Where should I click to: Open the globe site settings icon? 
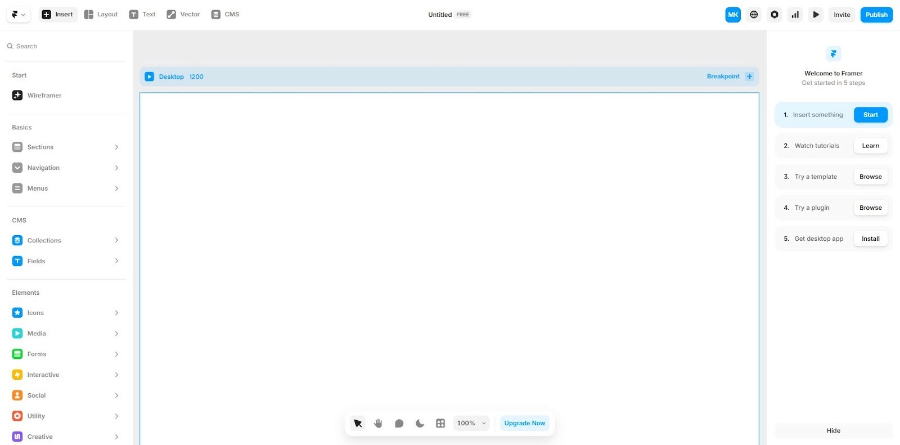pyautogui.click(x=754, y=15)
